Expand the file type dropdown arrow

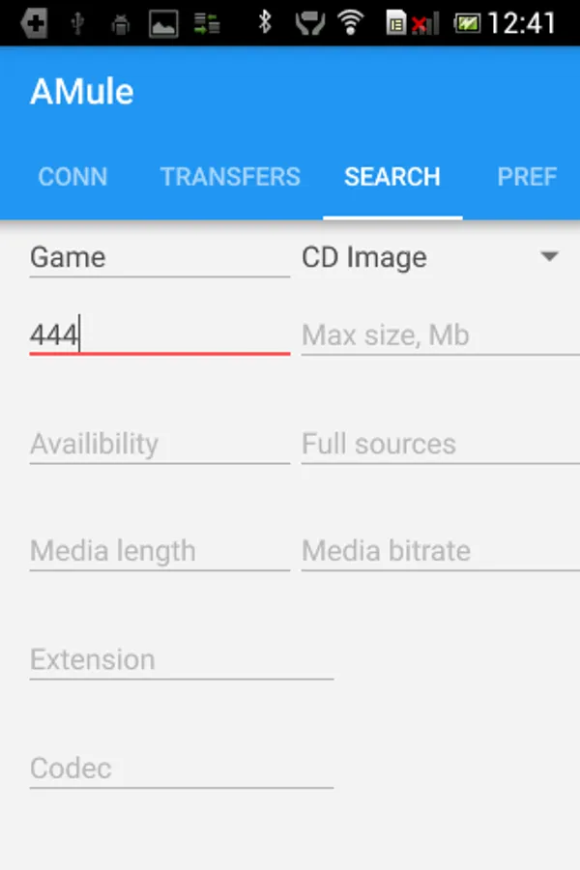point(549,256)
